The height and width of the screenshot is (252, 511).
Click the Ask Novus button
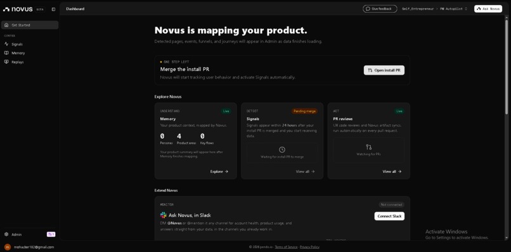click(x=488, y=9)
